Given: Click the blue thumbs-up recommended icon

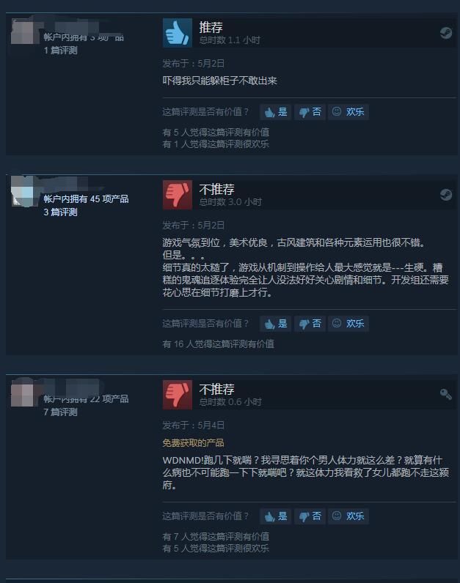Looking at the screenshot, I should (178, 33).
